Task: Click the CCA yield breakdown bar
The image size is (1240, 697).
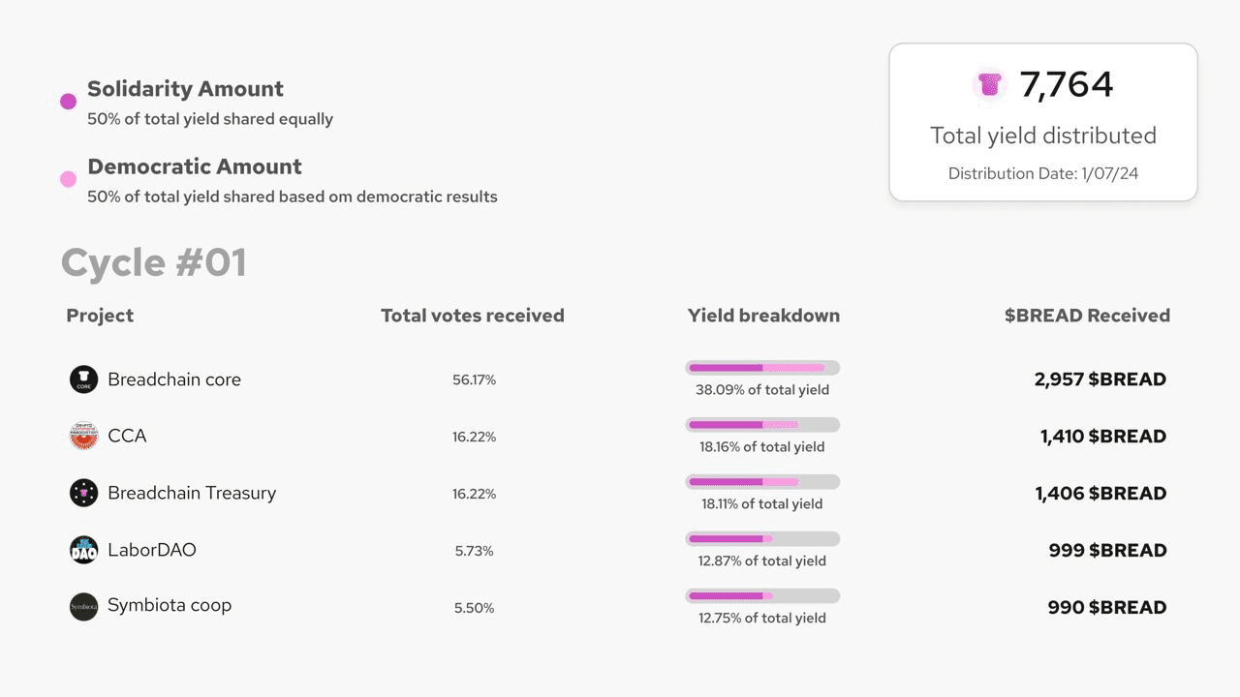Action: click(x=762, y=425)
